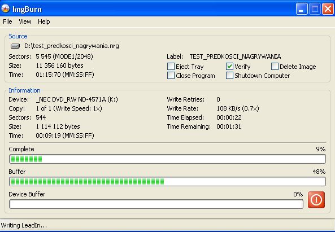The width and height of the screenshot is (335, 232).
Task: Click the source drive icon beside file path
Action: (15, 46)
